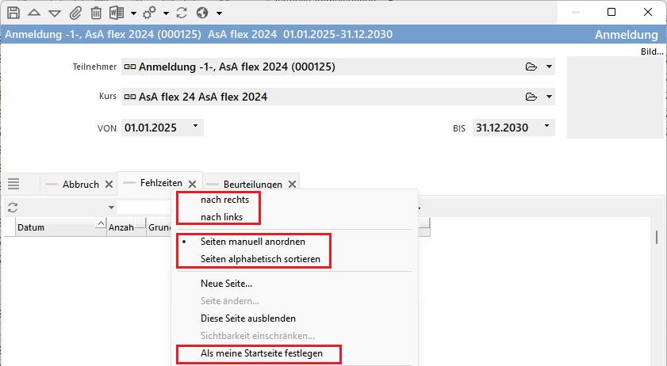Viewport: 667px width, 366px height.
Task: Switch to the Abbruch tab
Action: point(80,184)
